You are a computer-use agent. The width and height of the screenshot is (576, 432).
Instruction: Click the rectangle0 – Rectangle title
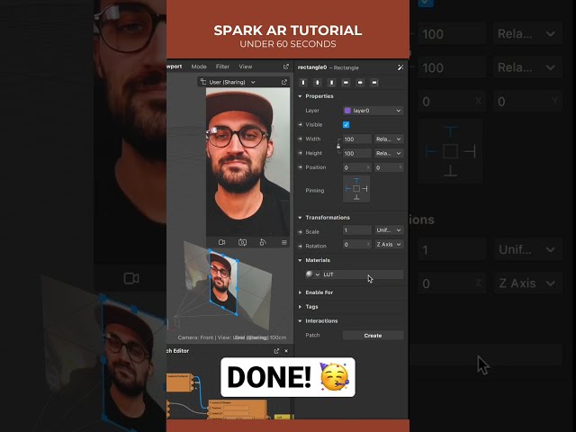coord(328,67)
